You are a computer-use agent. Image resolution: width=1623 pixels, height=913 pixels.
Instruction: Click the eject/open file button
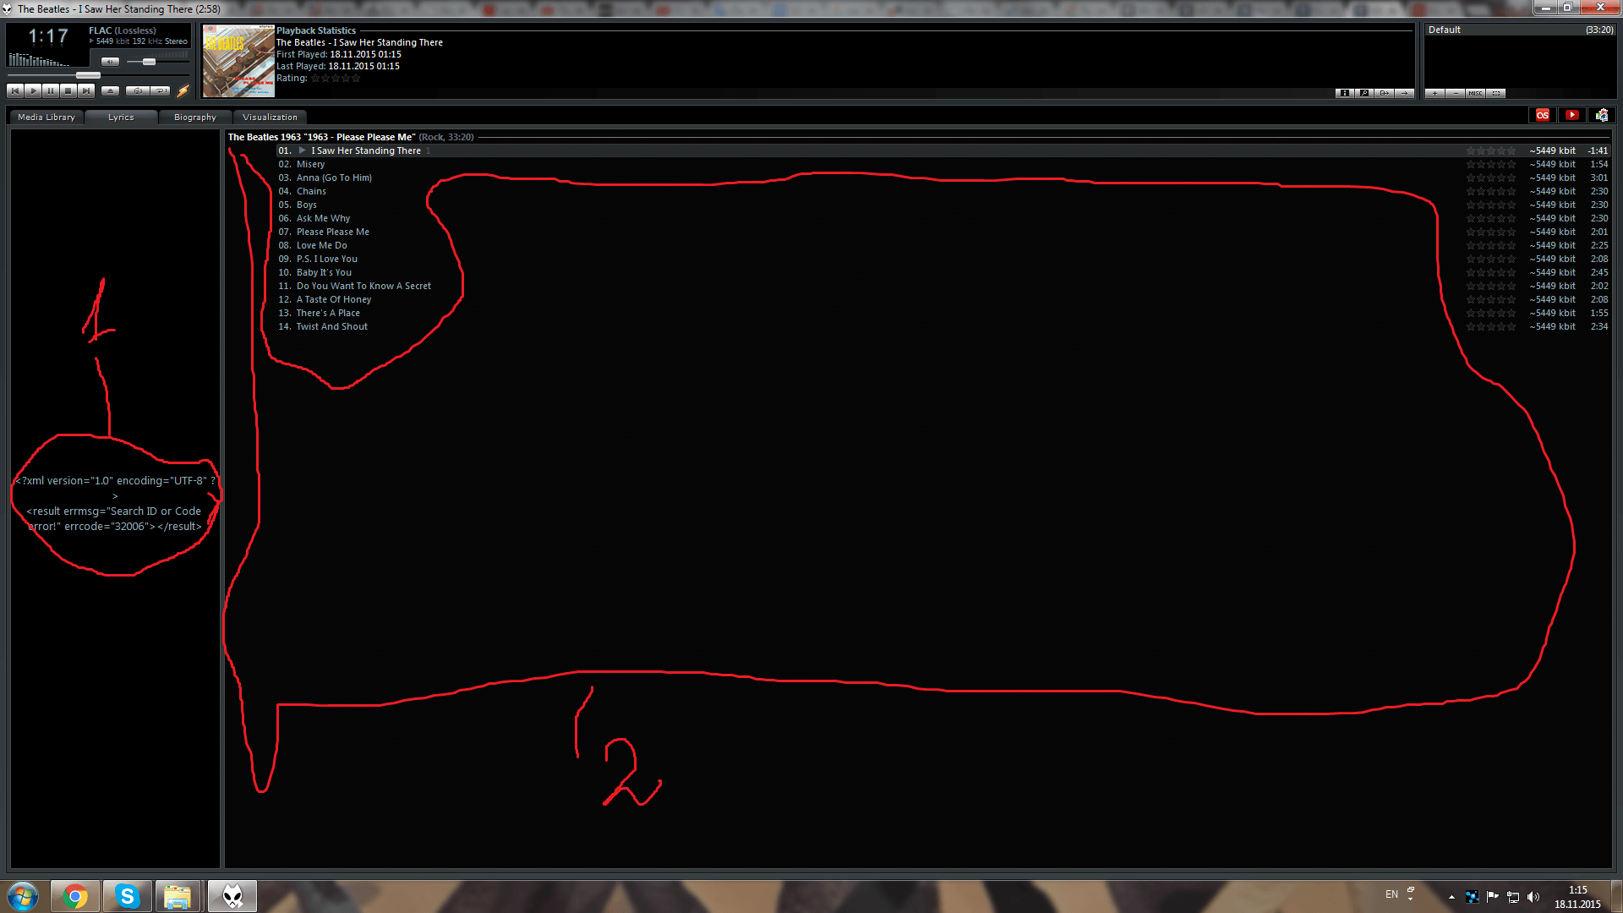click(110, 90)
